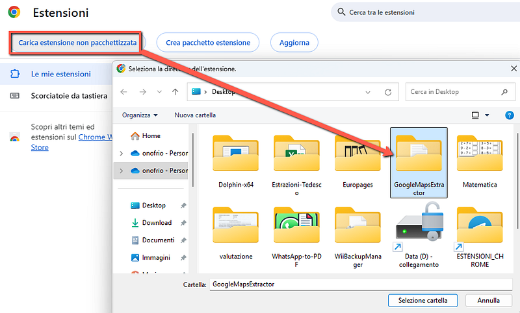Cancel the dialog with Annulla

[489, 301]
